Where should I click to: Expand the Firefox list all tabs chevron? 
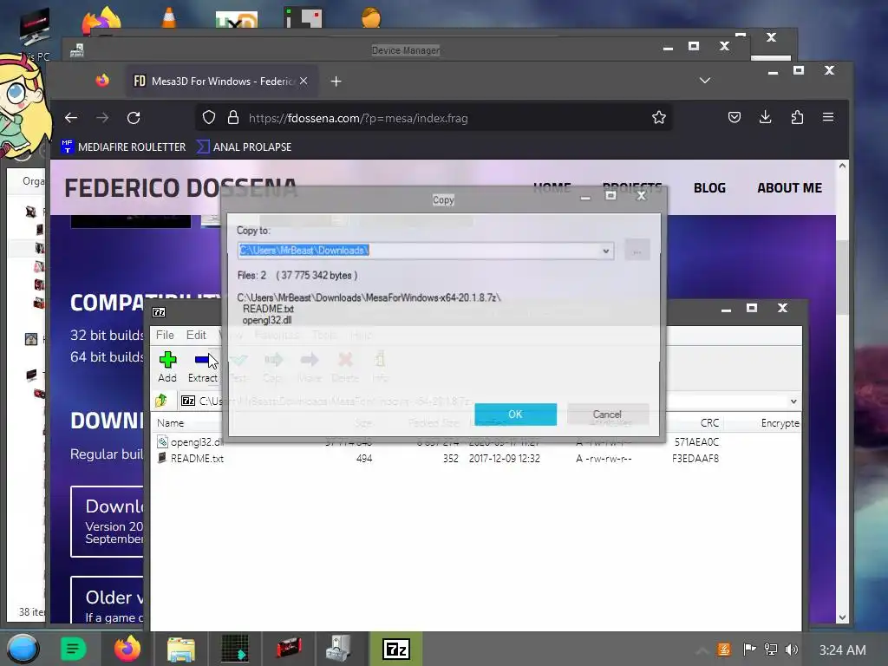(704, 81)
